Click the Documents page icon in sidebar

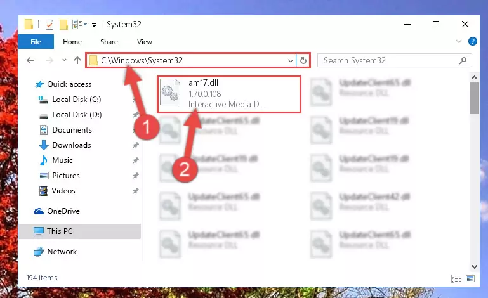click(x=44, y=130)
